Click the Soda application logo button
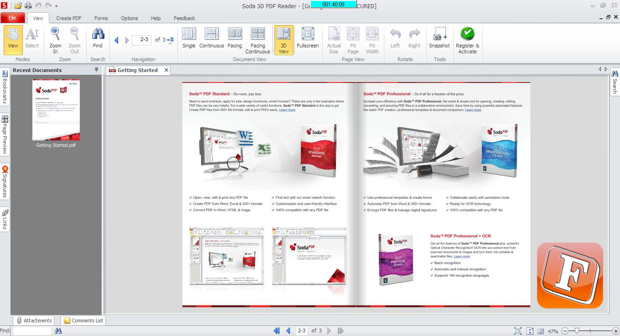The image size is (620, 336). coord(5,5)
